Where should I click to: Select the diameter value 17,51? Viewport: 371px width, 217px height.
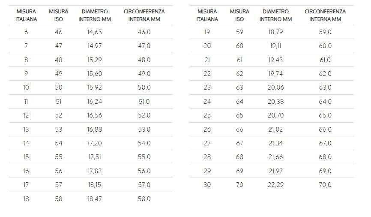tap(94, 157)
